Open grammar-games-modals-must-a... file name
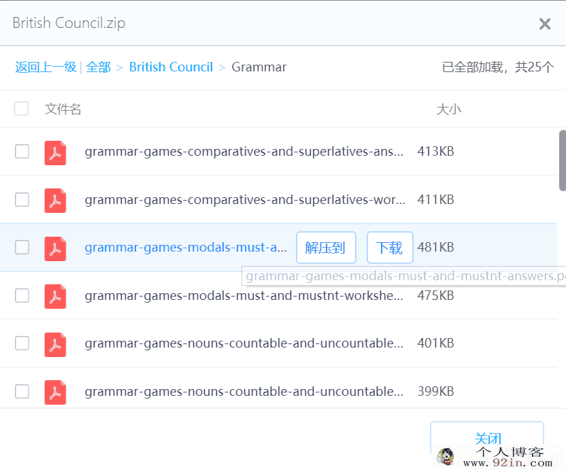The height and width of the screenshot is (472, 566). (x=186, y=248)
